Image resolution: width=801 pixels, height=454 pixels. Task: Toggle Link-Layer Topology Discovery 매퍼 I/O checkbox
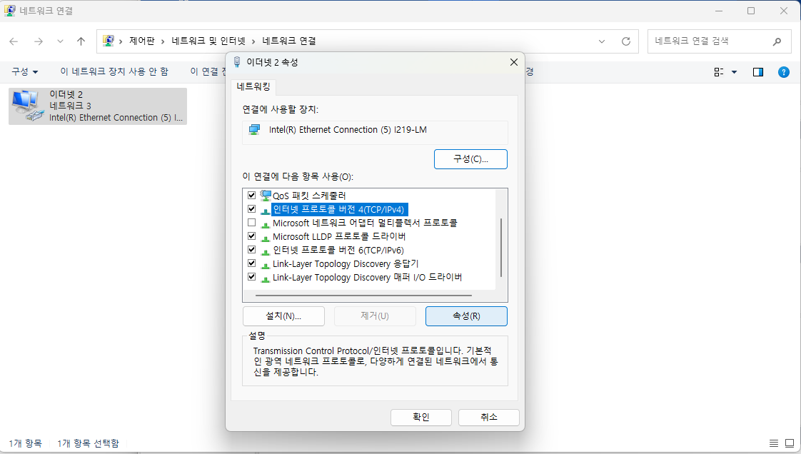click(251, 277)
